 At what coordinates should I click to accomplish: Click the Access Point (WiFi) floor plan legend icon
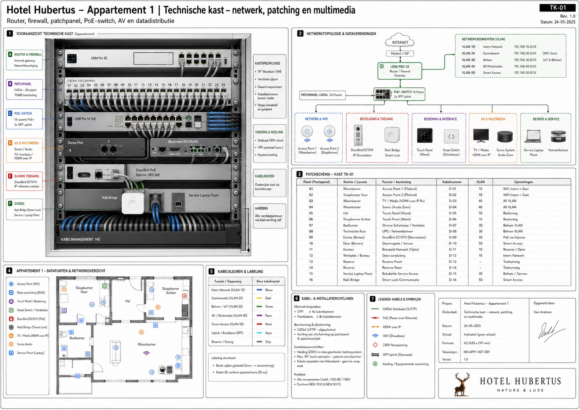point(11,284)
